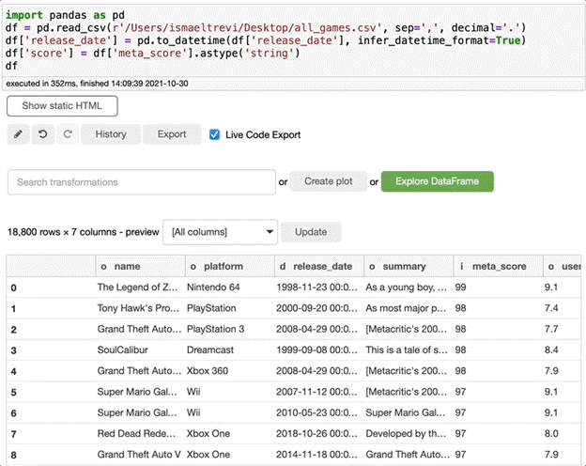Screen dimensions: 586x466
Task: Click the Show static HTML button
Action: point(62,106)
